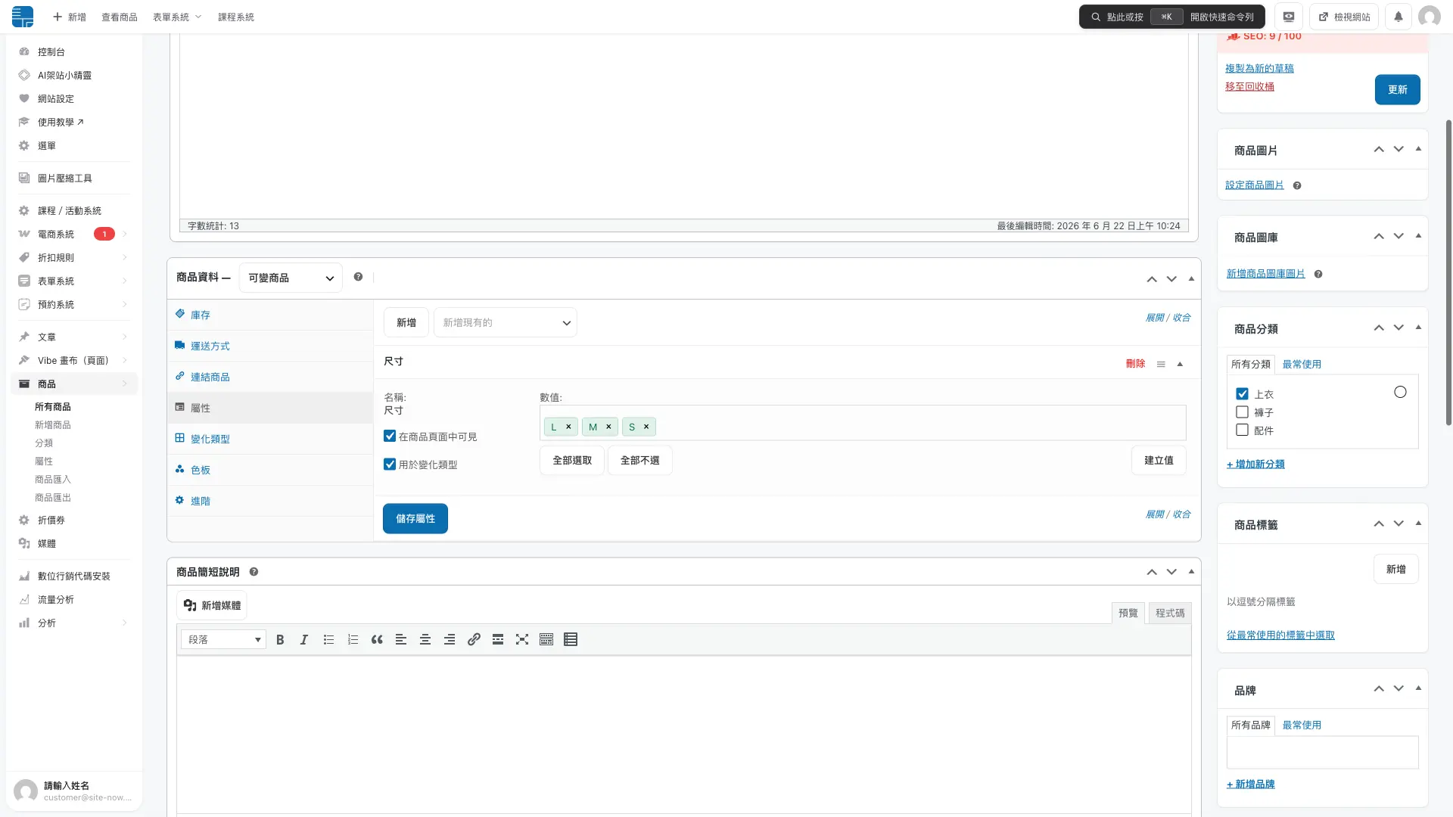Image resolution: width=1453 pixels, height=817 pixels.
Task: Click the 複製為新的草稿 link
Action: tap(1259, 69)
